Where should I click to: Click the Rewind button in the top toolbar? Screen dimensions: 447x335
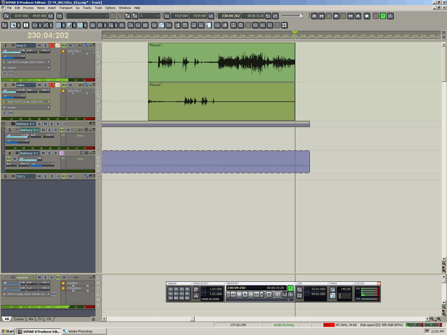click(322, 16)
